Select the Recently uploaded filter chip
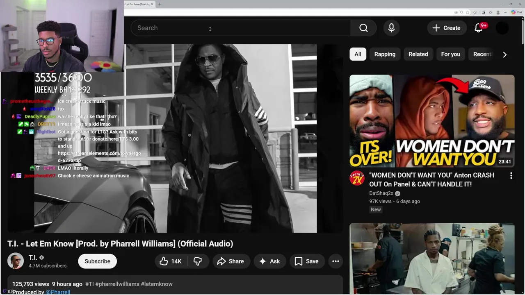Viewport: 525px width, 295px height. [482, 54]
